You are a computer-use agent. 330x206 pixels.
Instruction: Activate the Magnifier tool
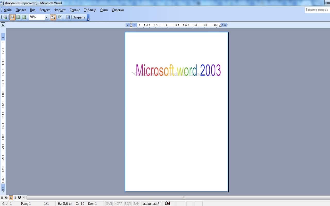click(x=13, y=17)
